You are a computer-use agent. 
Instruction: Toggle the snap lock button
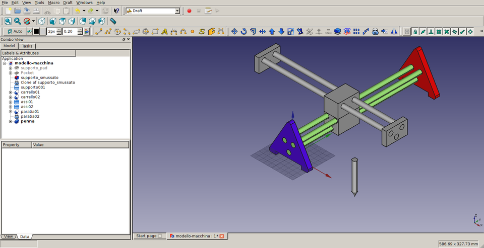(415, 31)
